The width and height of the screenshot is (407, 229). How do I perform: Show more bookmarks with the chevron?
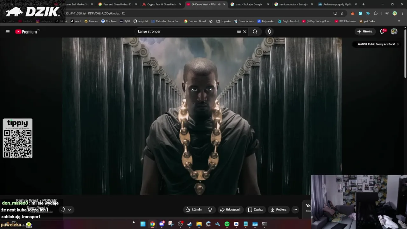[x=399, y=21]
